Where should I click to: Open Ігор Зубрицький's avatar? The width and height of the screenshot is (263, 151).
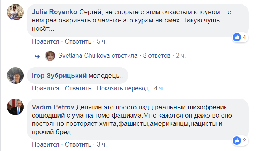click(x=15, y=75)
